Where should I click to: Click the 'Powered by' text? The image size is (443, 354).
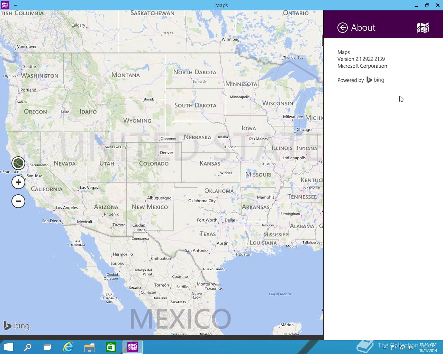pos(350,80)
